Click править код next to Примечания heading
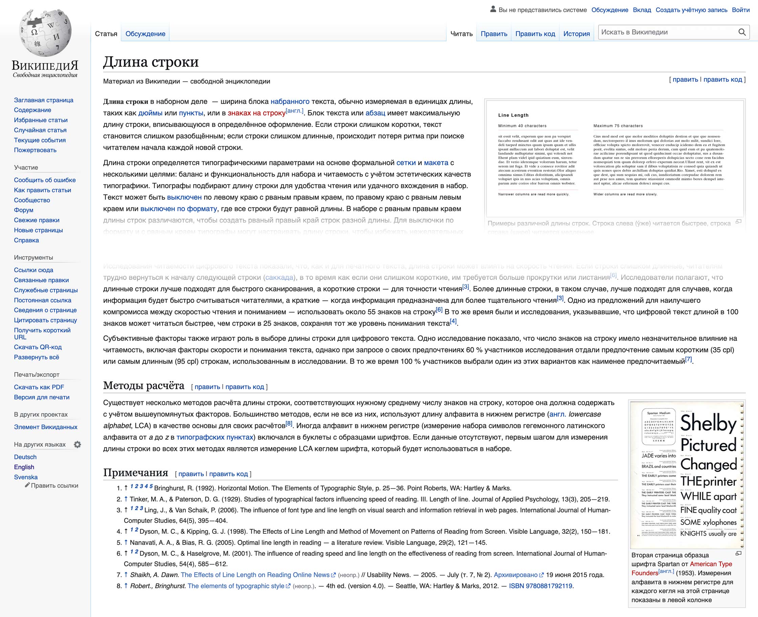The width and height of the screenshot is (758, 617). (228, 474)
